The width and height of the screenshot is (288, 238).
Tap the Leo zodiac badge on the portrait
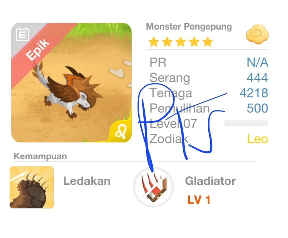click(x=121, y=132)
